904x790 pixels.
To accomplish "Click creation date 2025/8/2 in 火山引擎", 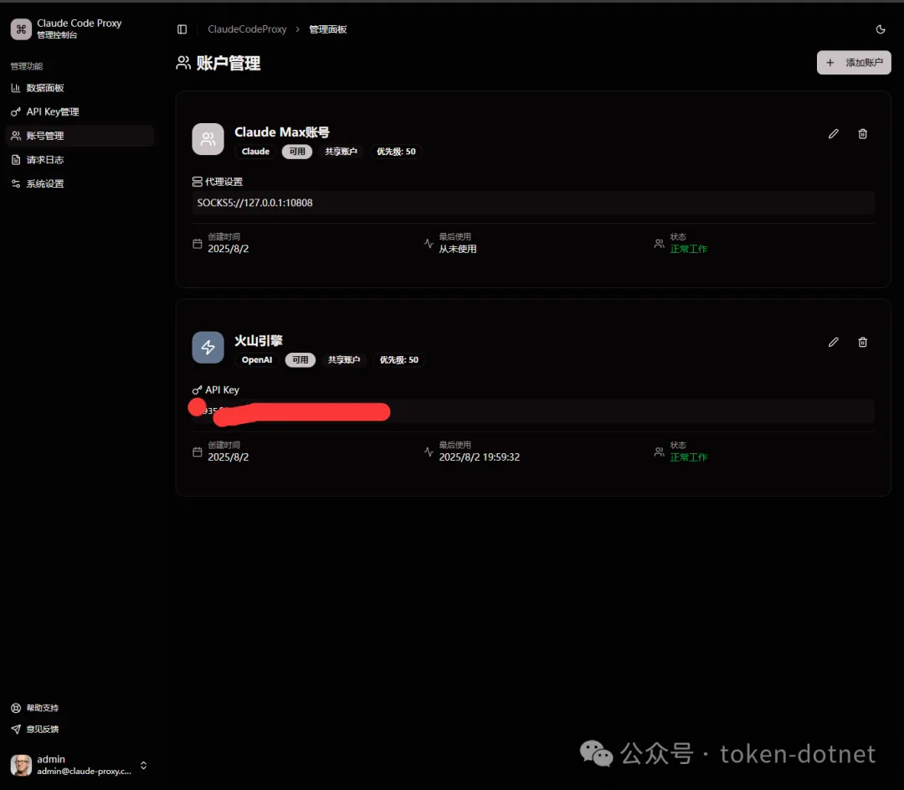I will [229, 457].
